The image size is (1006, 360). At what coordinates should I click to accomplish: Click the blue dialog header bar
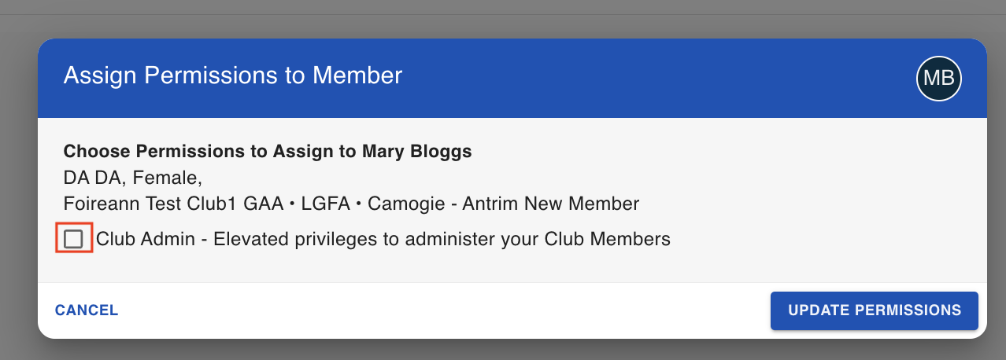512,79
